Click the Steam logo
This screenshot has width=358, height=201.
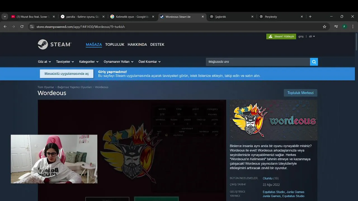(x=55, y=44)
